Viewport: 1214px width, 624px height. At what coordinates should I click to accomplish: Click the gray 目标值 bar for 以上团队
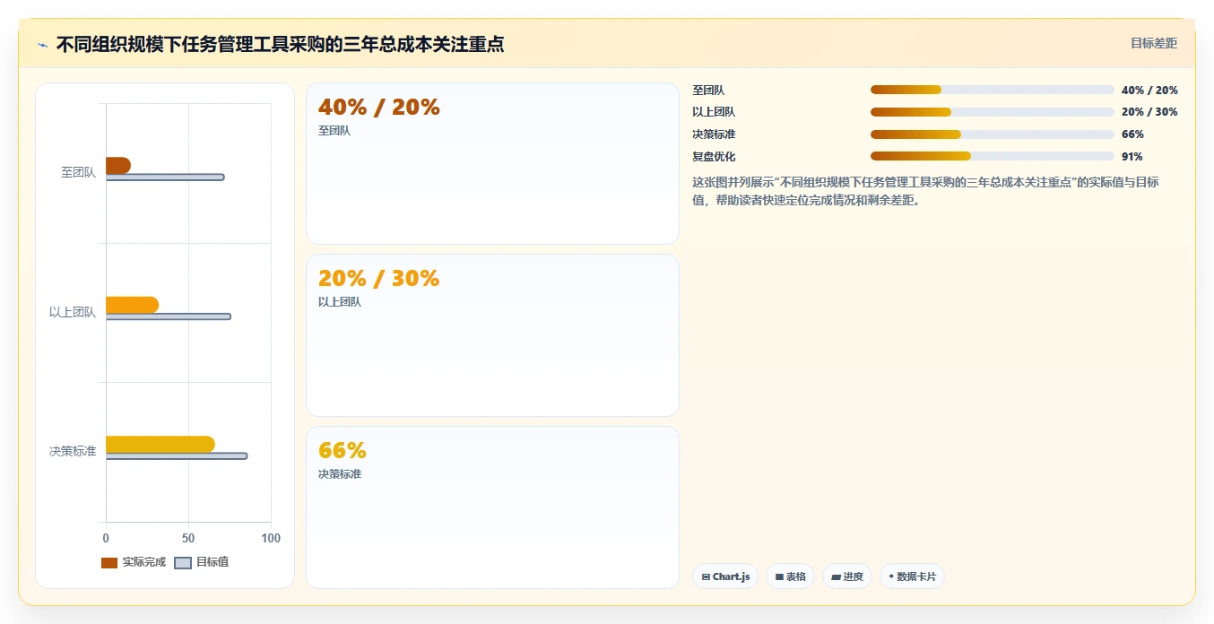(169, 316)
